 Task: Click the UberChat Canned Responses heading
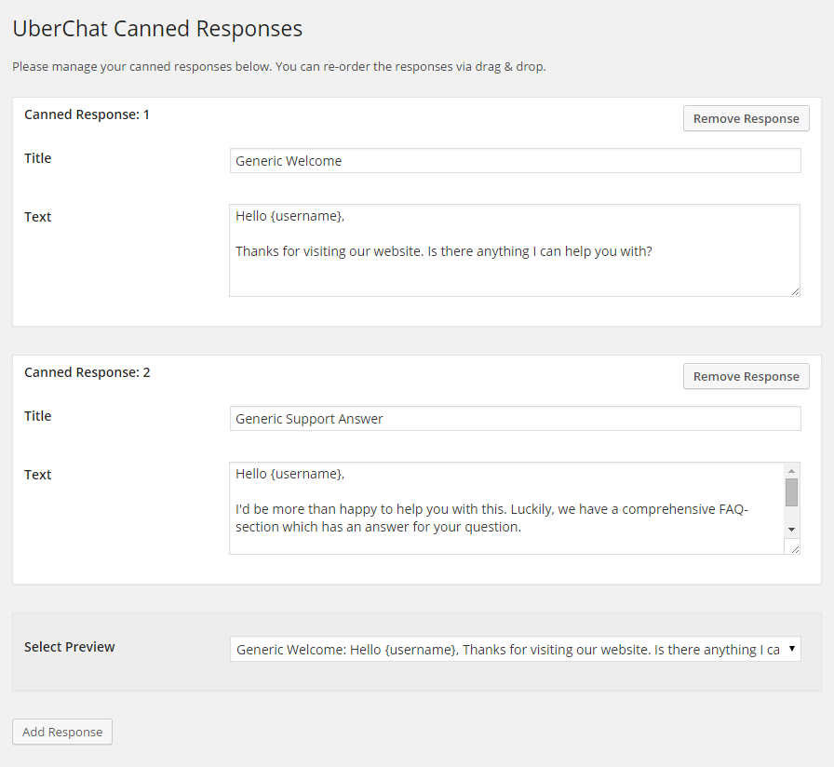(x=156, y=29)
